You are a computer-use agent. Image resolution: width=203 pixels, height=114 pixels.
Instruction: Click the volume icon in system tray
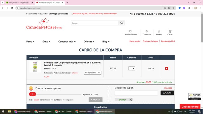[x=181, y=111]
